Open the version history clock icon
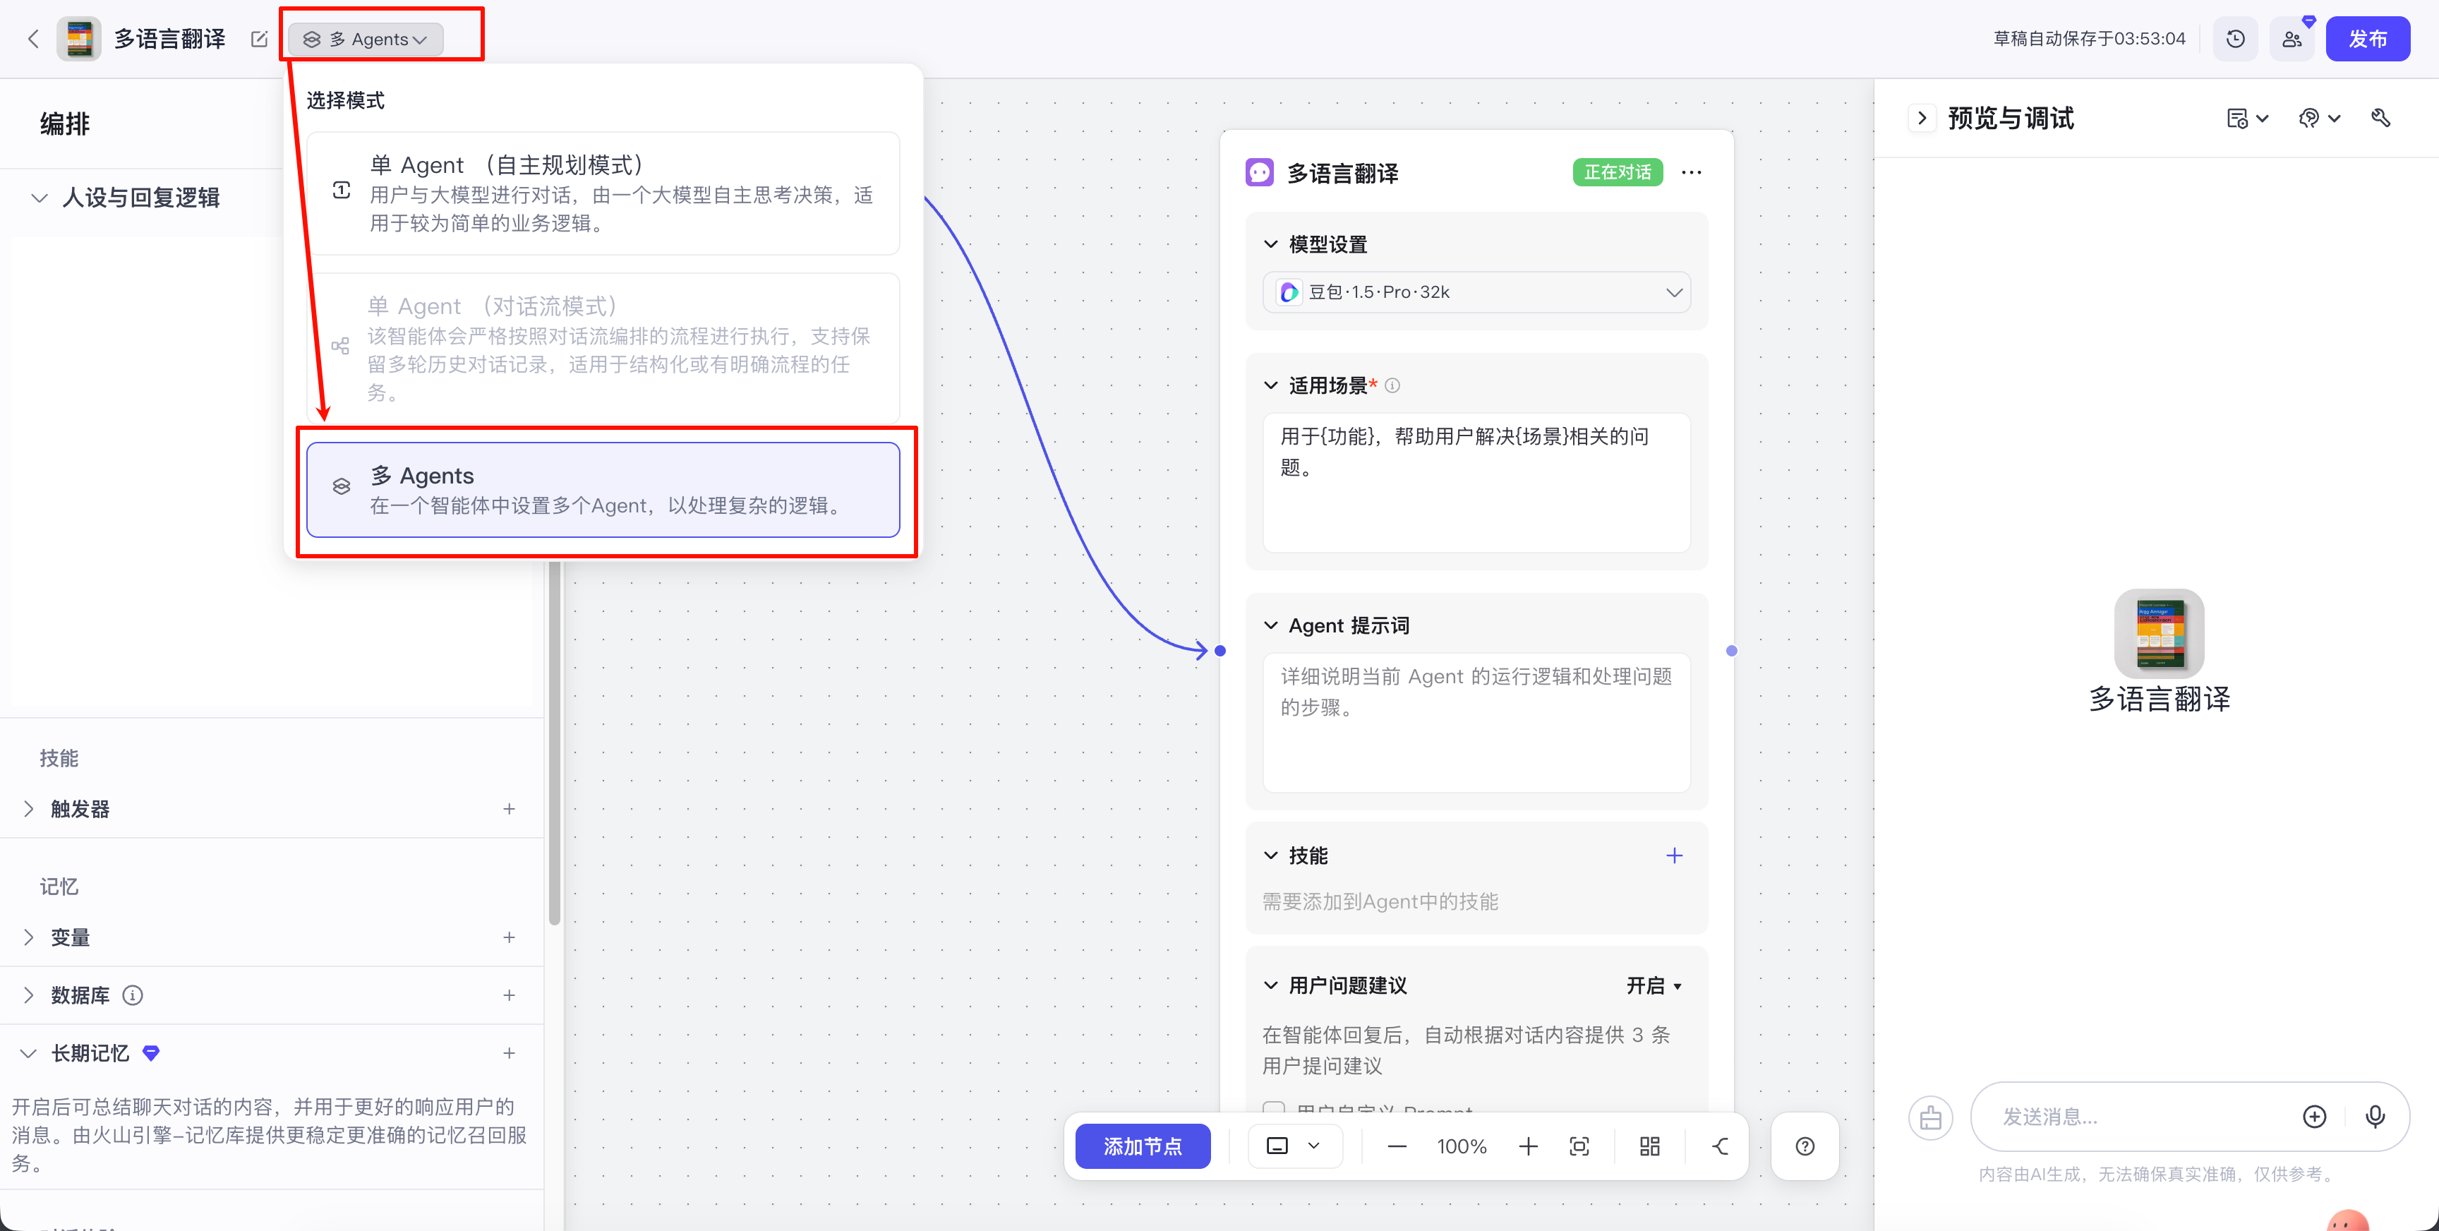The width and height of the screenshot is (2439, 1231). click(2236, 39)
